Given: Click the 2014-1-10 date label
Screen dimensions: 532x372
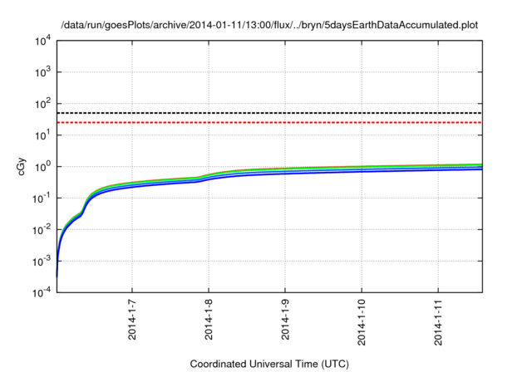Looking at the screenshot, I should 362,322.
